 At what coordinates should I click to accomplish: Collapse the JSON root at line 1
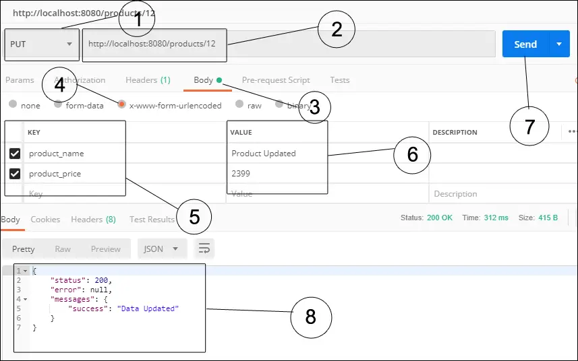pyautogui.click(x=26, y=271)
